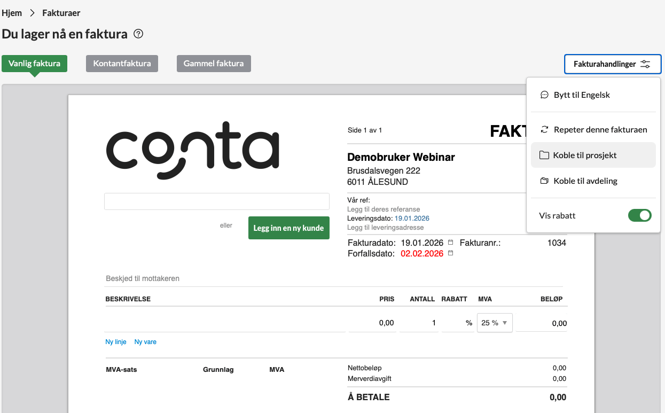Expand the 25 % MVA dropdown
The width and height of the screenshot is (665, 413).
click(x=495, y=323)
